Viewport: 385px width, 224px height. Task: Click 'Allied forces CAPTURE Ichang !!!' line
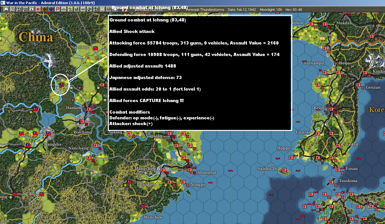(x=147, y=100)
